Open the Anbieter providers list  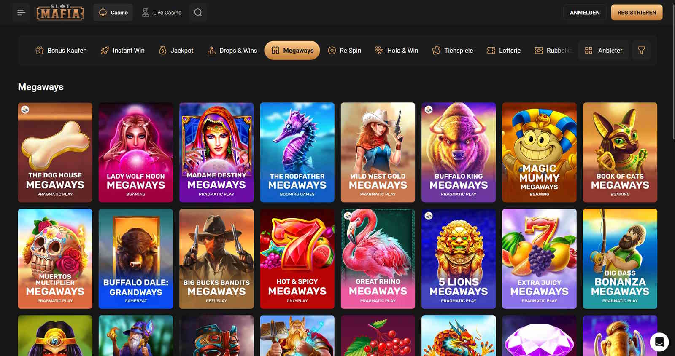[604, 51]
